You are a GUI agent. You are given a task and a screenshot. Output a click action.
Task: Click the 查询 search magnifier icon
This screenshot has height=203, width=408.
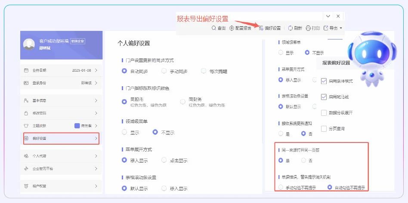214,28
